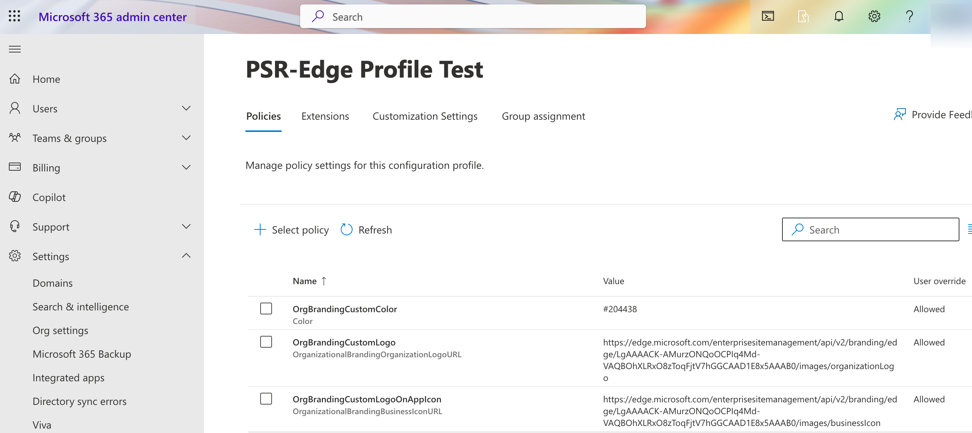Image resolution: width=972 pixels, height=433 pixels.
Task: Switch to the Extensions tab
Action: click(x=325, y=116)
